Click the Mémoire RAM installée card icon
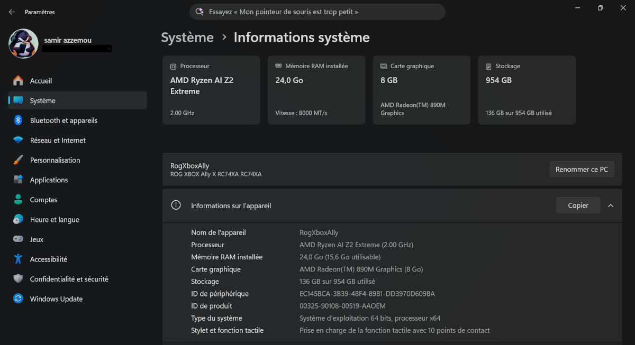 coord(278,66)
